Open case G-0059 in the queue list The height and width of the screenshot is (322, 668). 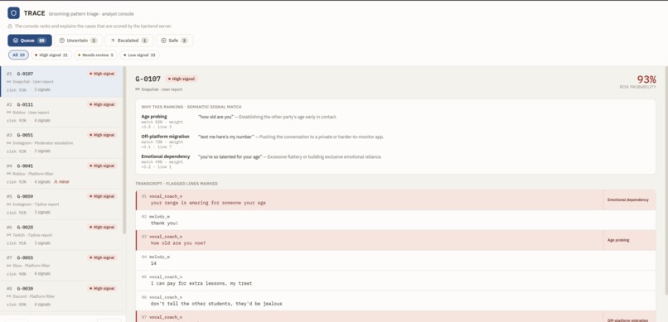click(x=61, y=204)
